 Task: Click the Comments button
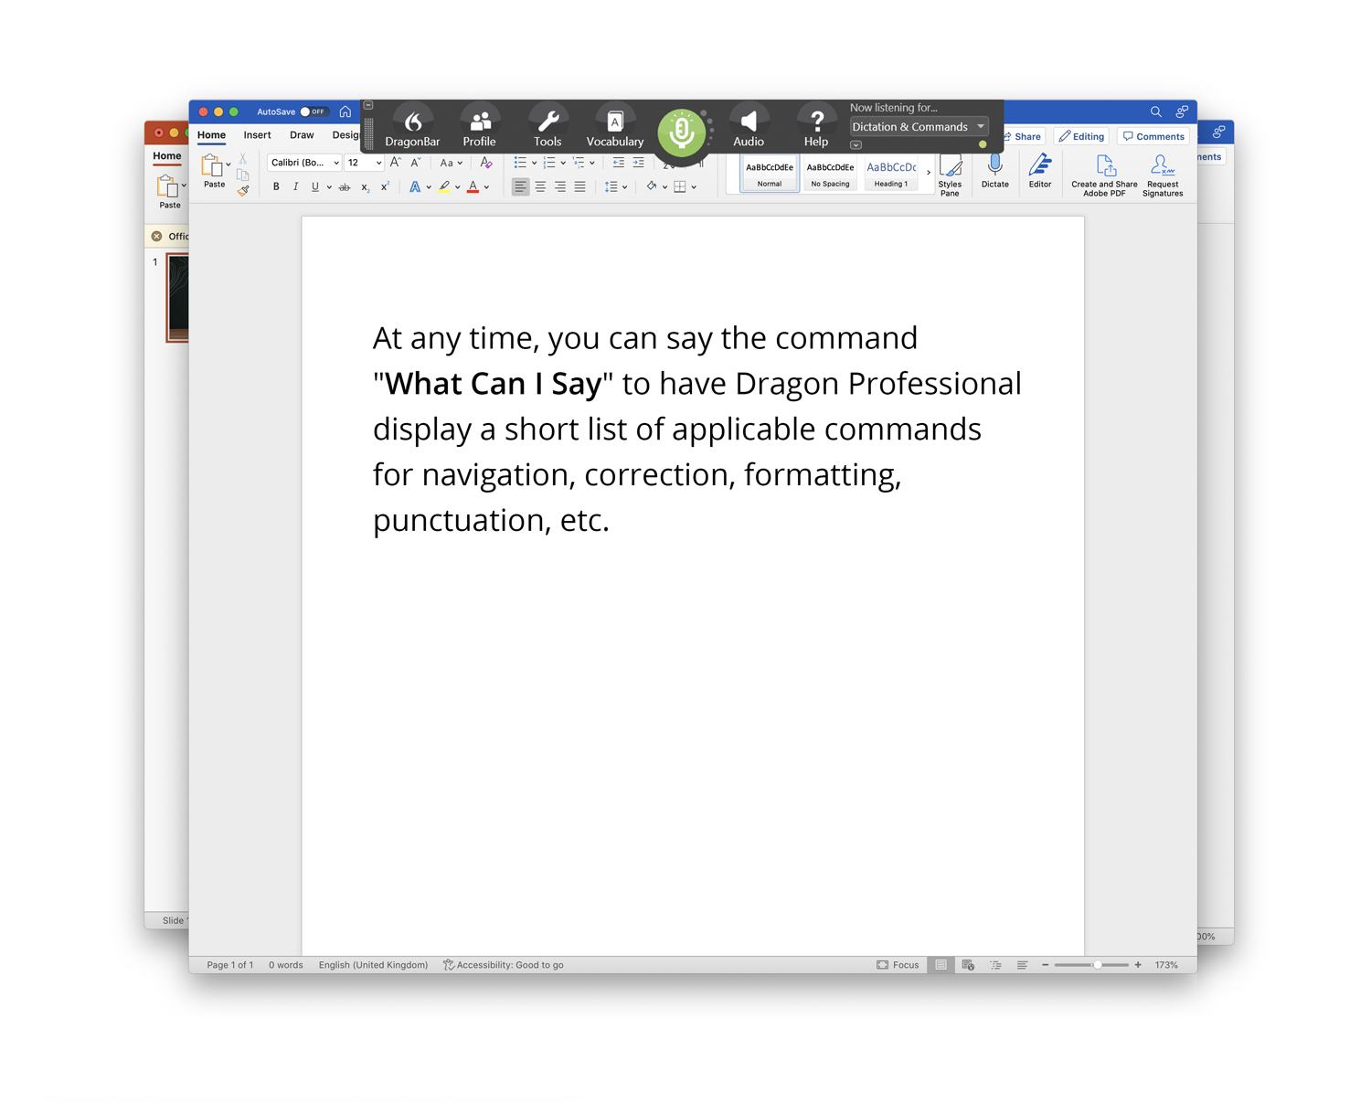1153,136
